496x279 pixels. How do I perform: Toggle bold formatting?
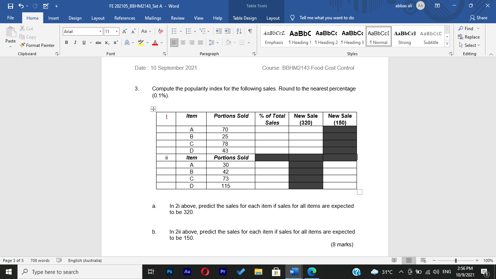(66, 43)
